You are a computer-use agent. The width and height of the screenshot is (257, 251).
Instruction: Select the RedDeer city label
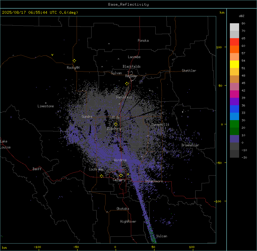(131, 76)
